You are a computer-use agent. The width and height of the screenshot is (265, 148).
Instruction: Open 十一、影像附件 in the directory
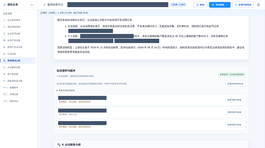click(x=18, y=88)
